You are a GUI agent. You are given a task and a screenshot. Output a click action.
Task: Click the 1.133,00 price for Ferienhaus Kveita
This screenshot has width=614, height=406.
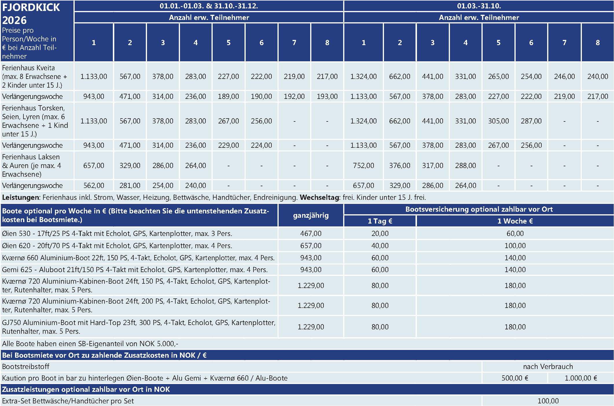[x=93, y=77]
